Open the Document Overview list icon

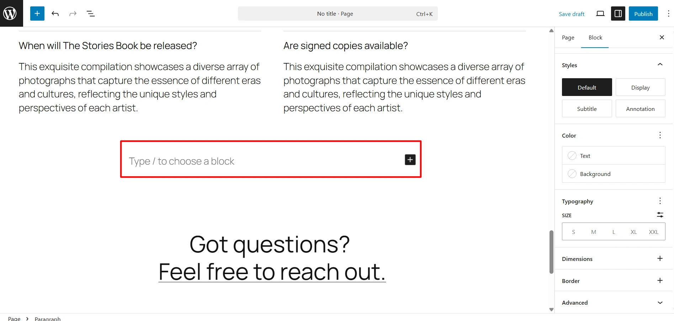(91, 14)
